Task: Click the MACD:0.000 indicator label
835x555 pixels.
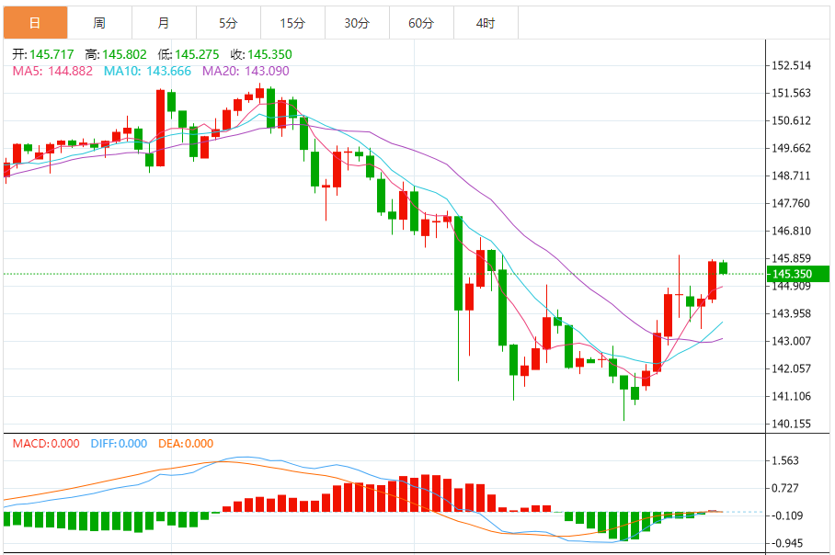Action: pyautogui.click(x=46, y=443)
